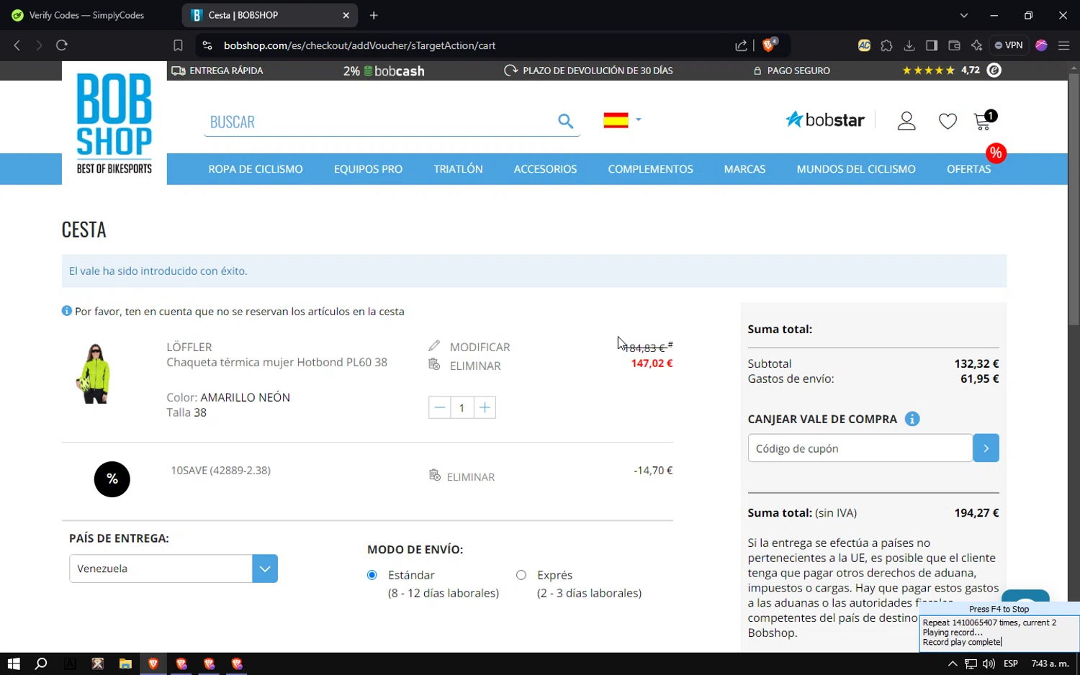The height and width of the screenshot is (675, 1080).
Task: Increase jacket quantity with plus button
Action: [485, 407]
